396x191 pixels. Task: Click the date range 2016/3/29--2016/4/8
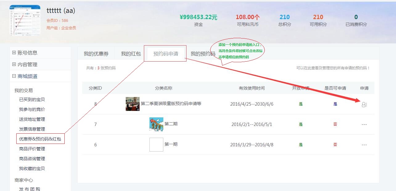[x=252, y=145]
